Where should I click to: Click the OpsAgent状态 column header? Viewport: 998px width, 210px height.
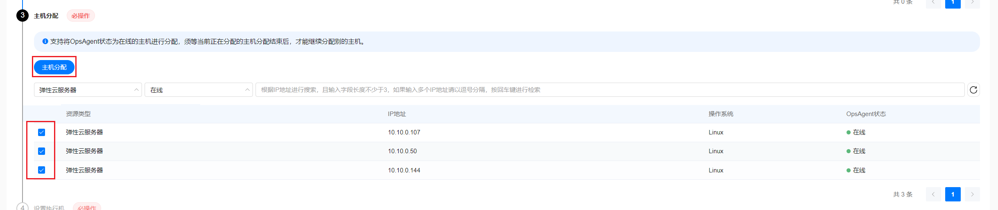point(866,114)
